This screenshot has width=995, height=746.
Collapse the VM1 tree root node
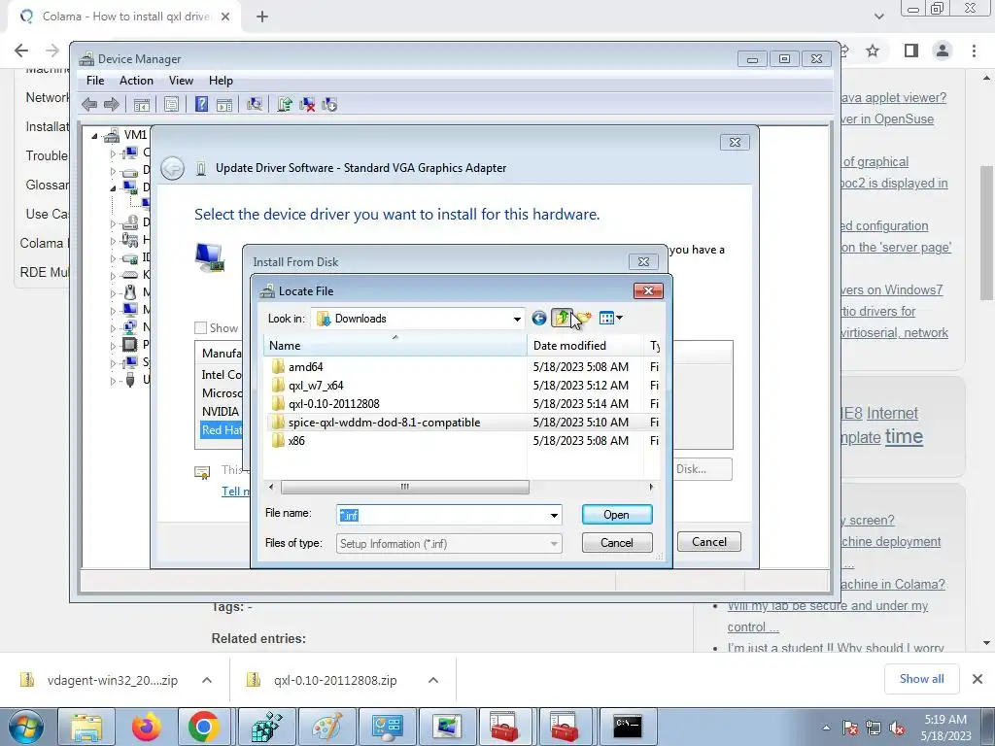(94, 135)
